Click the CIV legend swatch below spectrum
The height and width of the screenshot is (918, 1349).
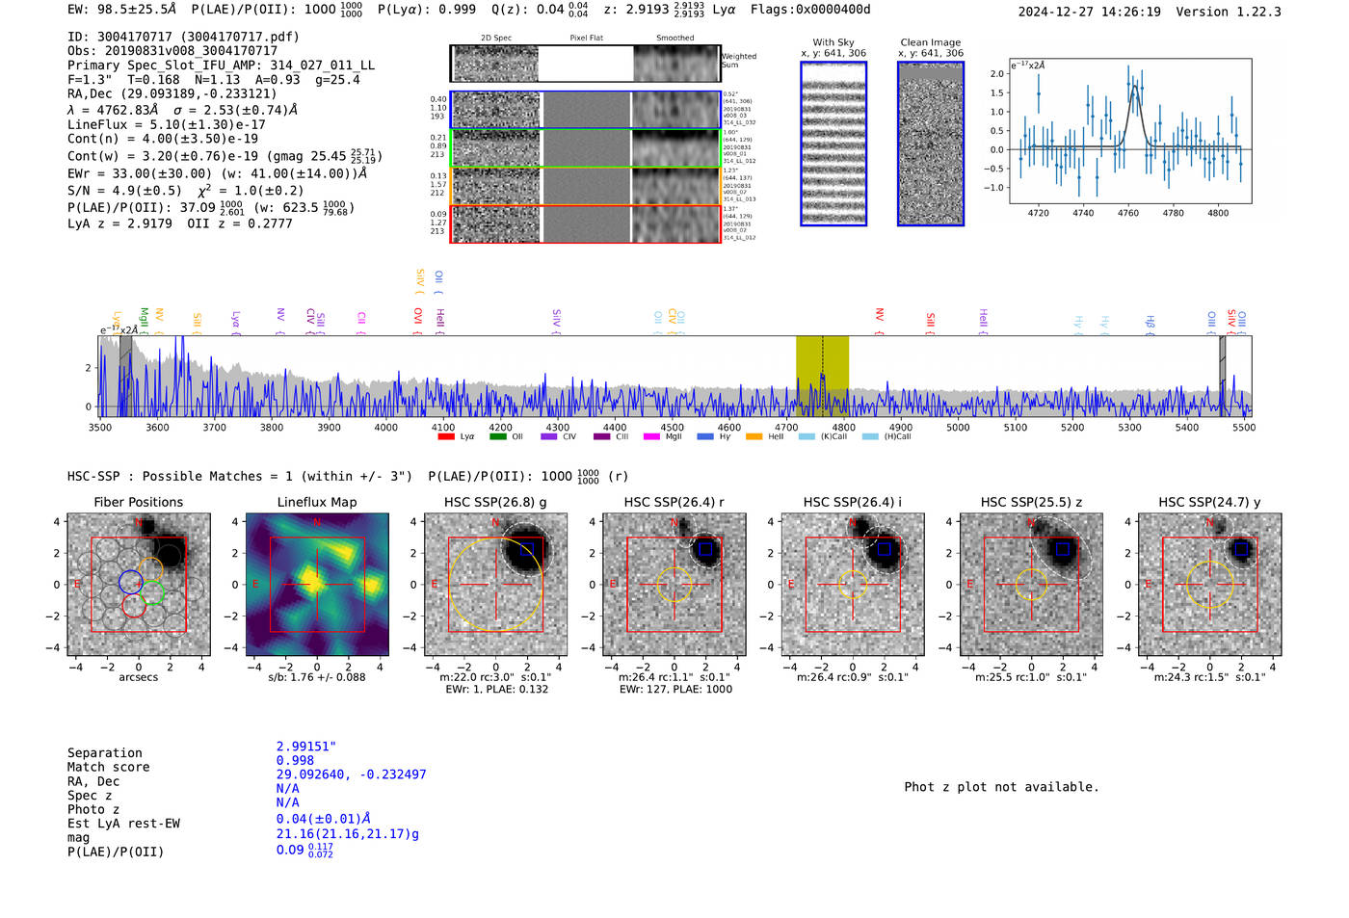click(x=549, y=436)
